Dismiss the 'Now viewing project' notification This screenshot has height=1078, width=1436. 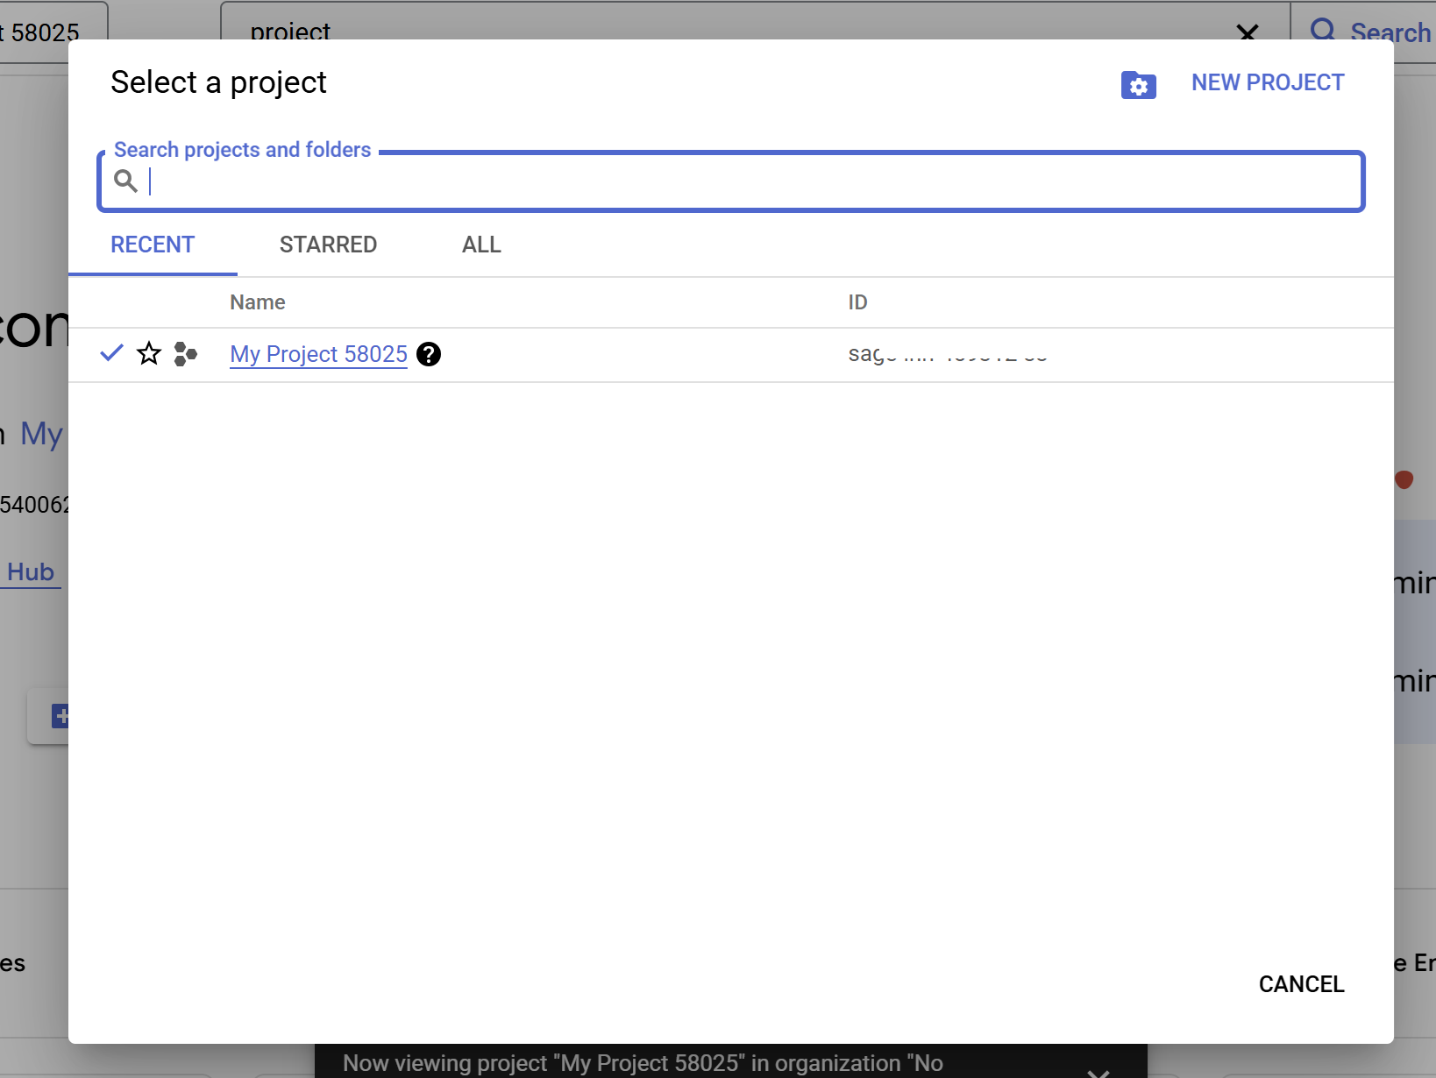point(1098,1071)
